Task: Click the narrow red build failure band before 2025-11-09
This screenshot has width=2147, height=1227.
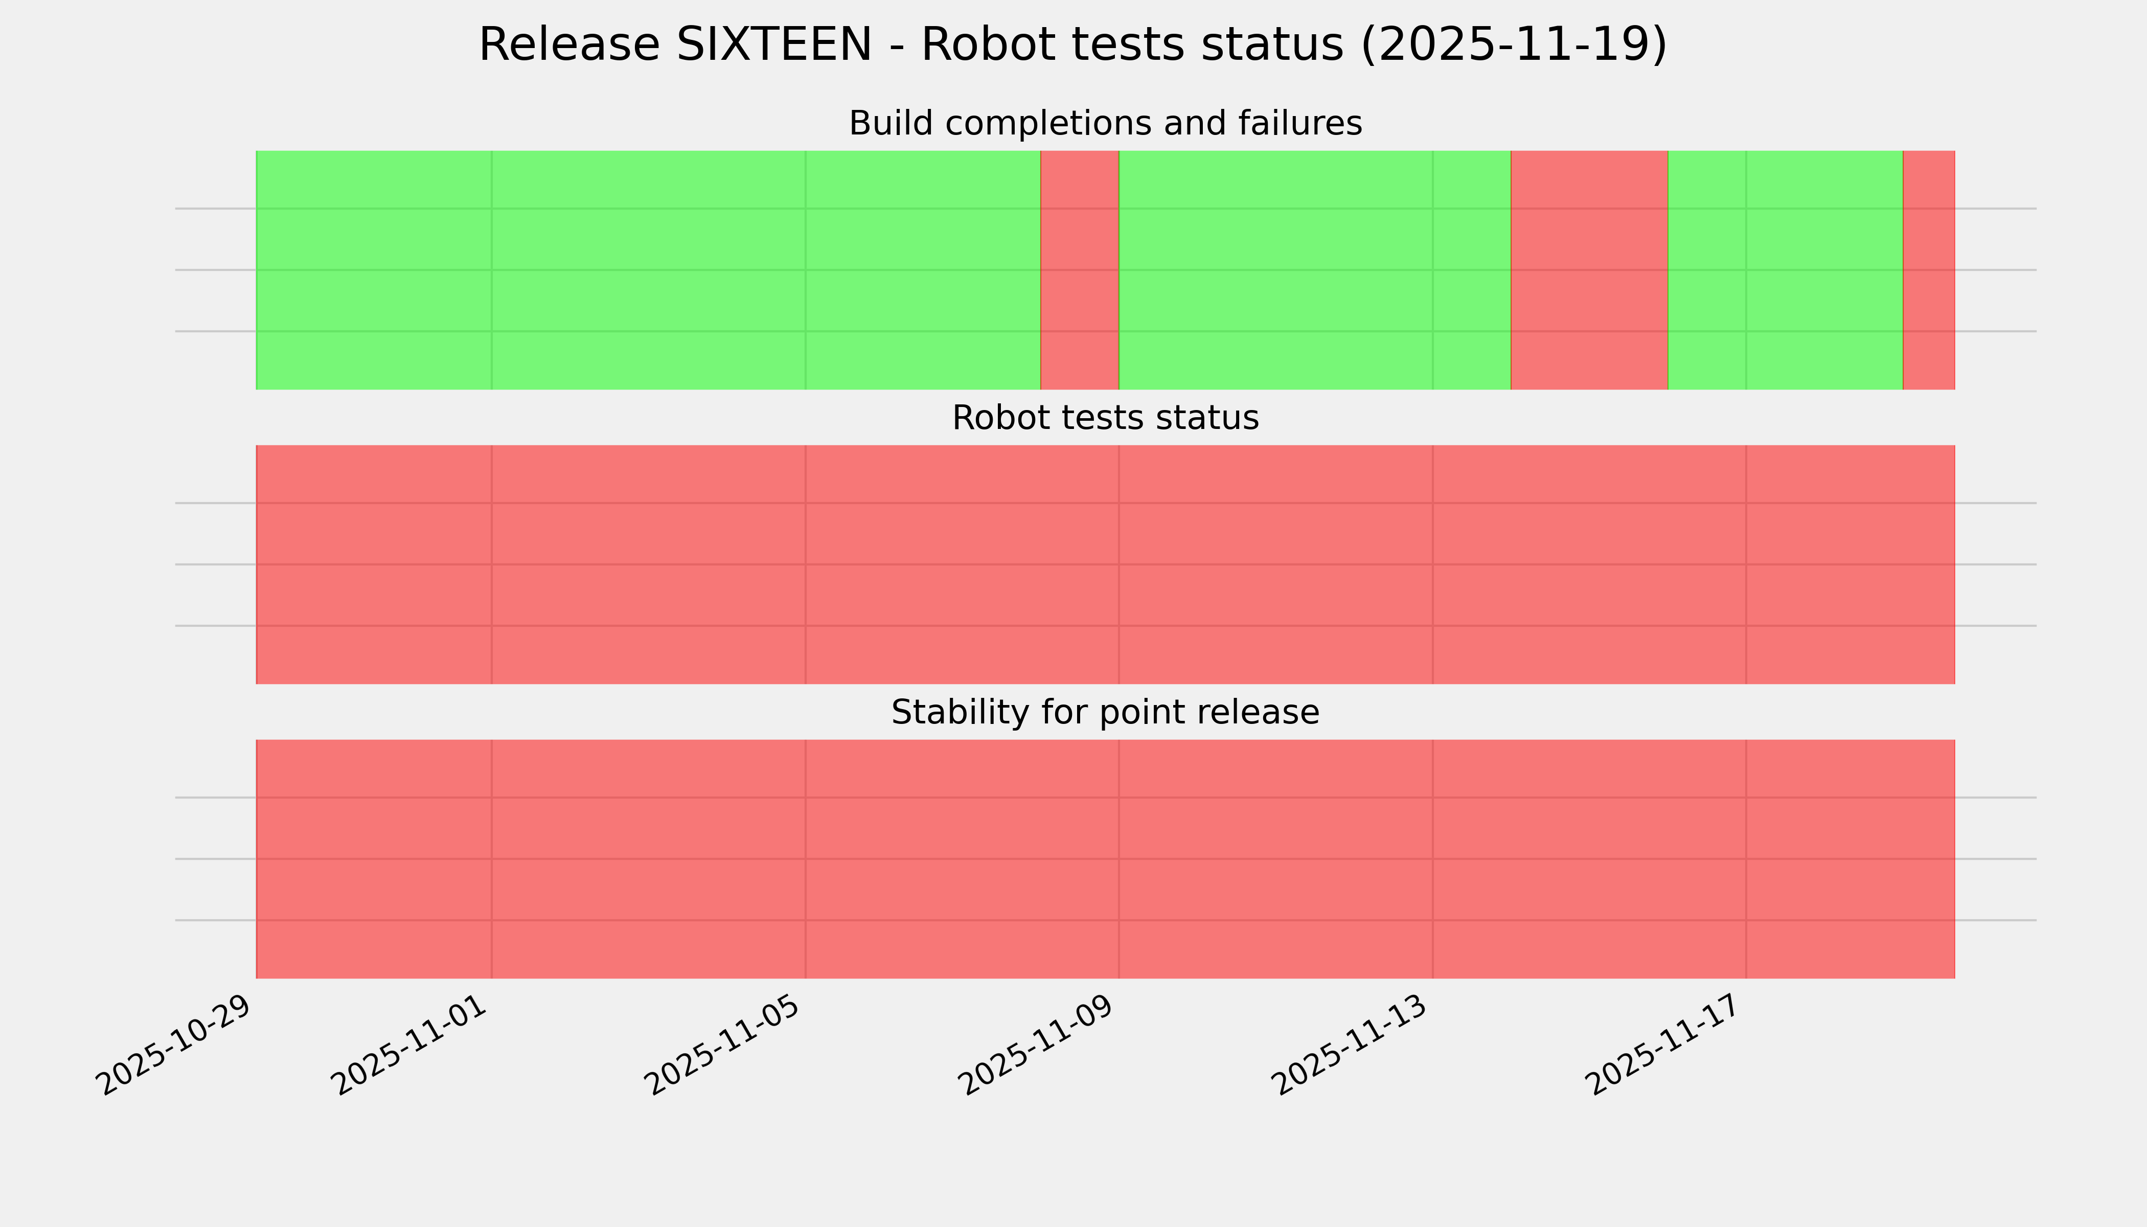Action: (1080, 269)
